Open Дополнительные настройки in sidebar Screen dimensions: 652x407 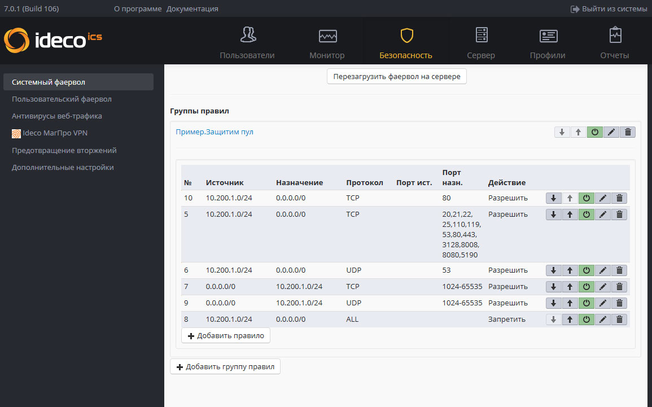point(63,168)
